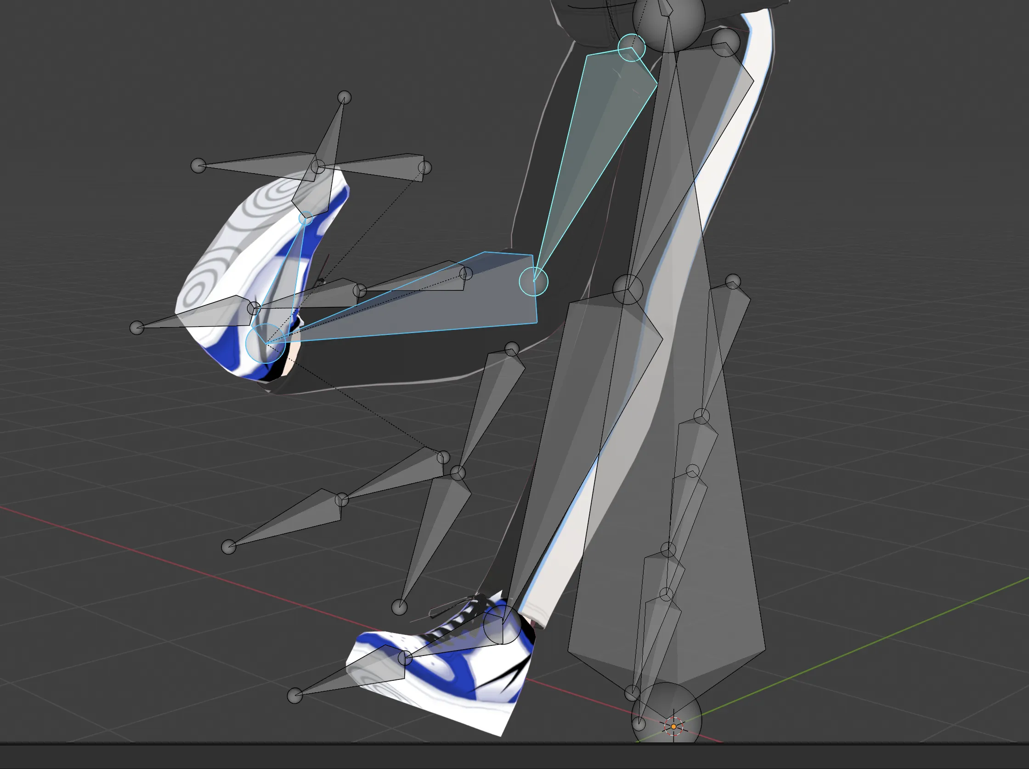Click the bone tip left of the raised shoe heel
This screenshot has height=769, width=1029.
(137, 328)
